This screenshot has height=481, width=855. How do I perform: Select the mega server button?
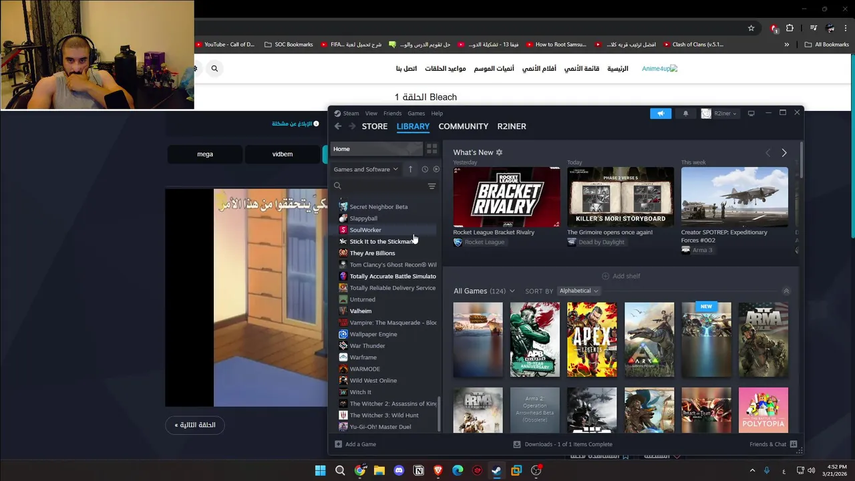click(205, 154)
